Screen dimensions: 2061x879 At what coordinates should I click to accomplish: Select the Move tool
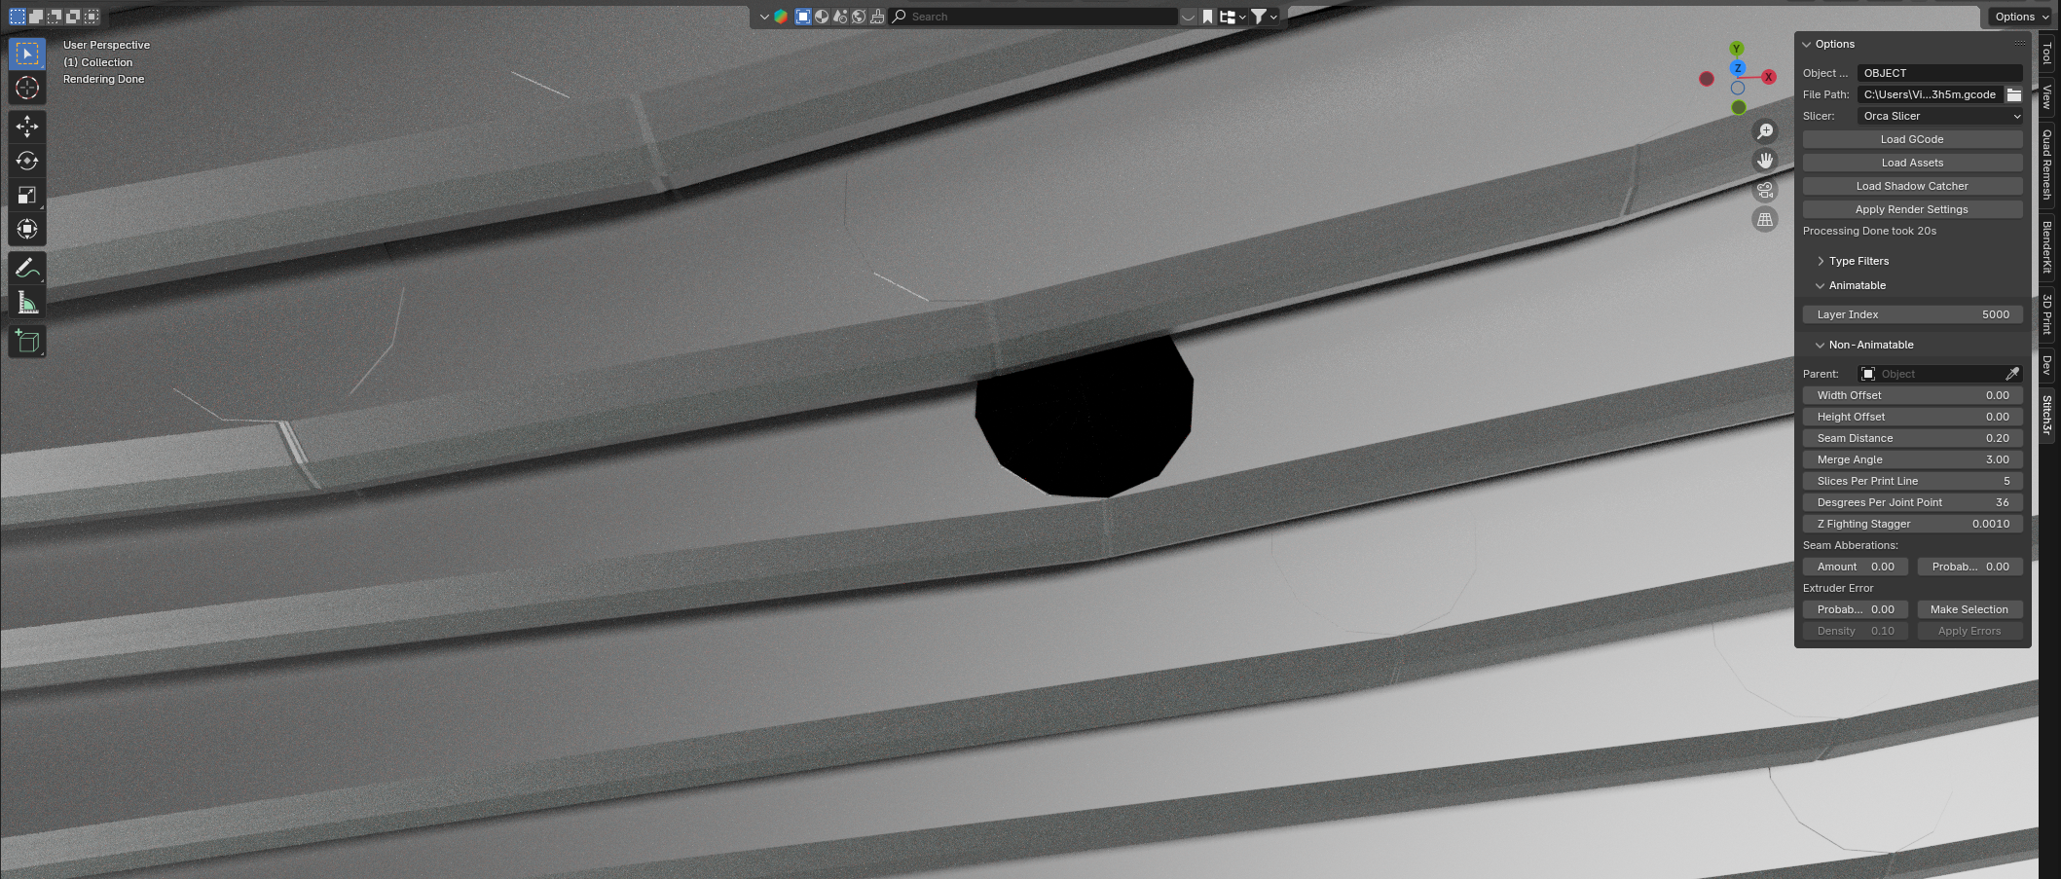[x=27, y=127]
